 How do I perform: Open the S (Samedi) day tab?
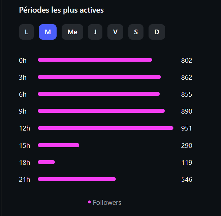point(136,32)
